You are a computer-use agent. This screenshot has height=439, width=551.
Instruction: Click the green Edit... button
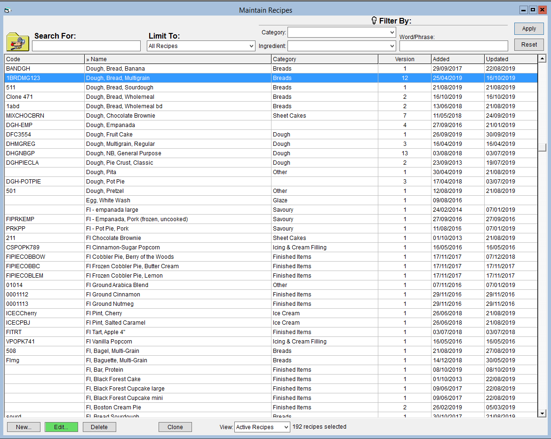click(61, 427)
